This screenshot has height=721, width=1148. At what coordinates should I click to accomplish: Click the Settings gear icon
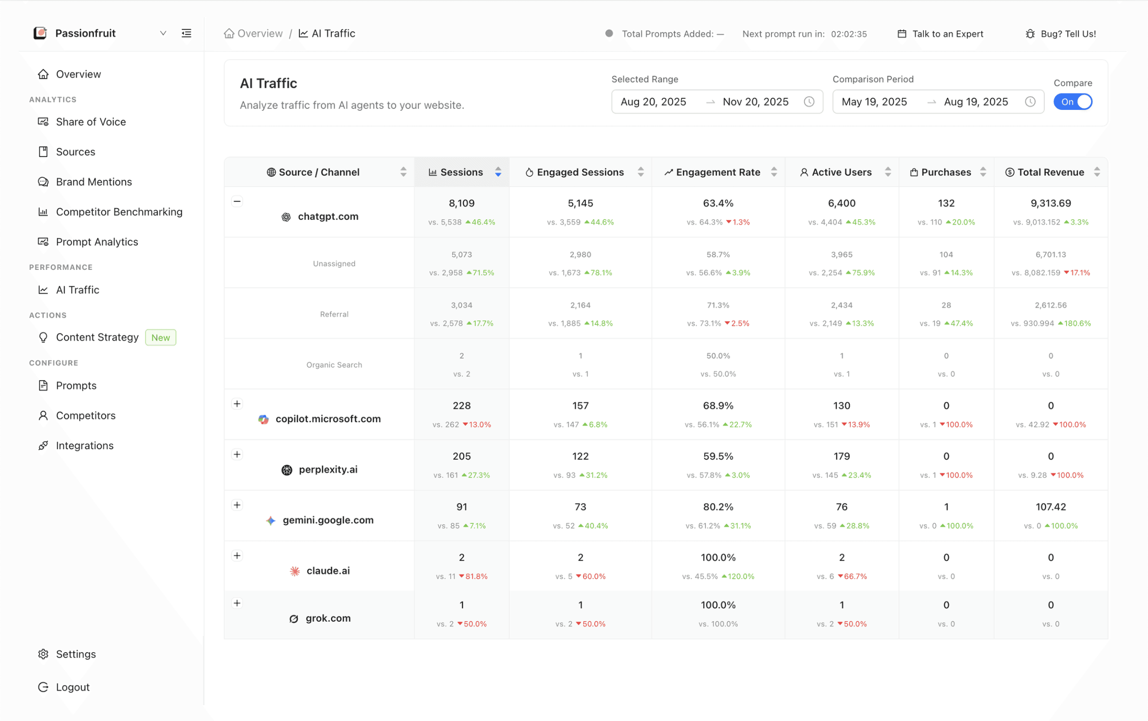click(x=43, y=654)
